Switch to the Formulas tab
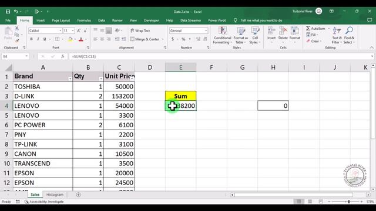The width and height of the screenshot is (376, 211). [x=84, y=21]
